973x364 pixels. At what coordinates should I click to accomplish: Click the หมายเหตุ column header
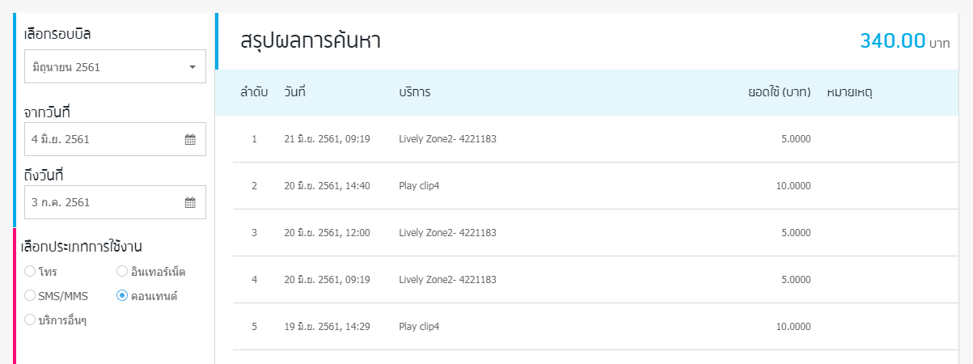[x=849, y=92]
